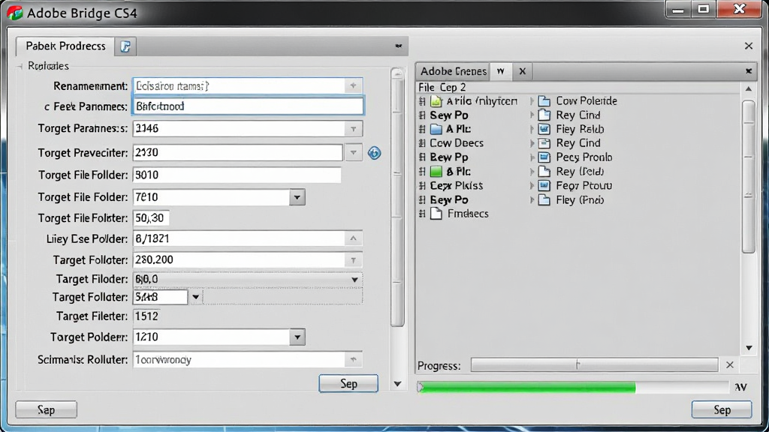This screenshot has height=432, width=769.
Task: Click the image icon beside Fegy Ptouu
Action: coord(544,186)
